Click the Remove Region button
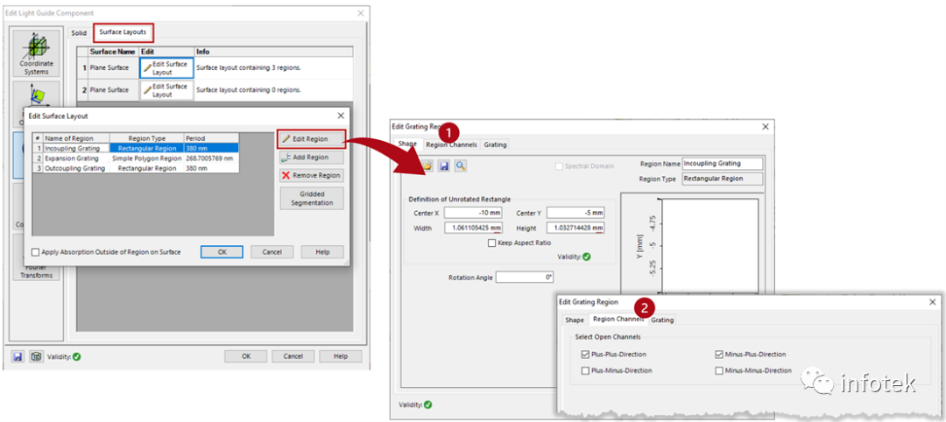Screen dimensions: 946x422 tap(311, 176)
